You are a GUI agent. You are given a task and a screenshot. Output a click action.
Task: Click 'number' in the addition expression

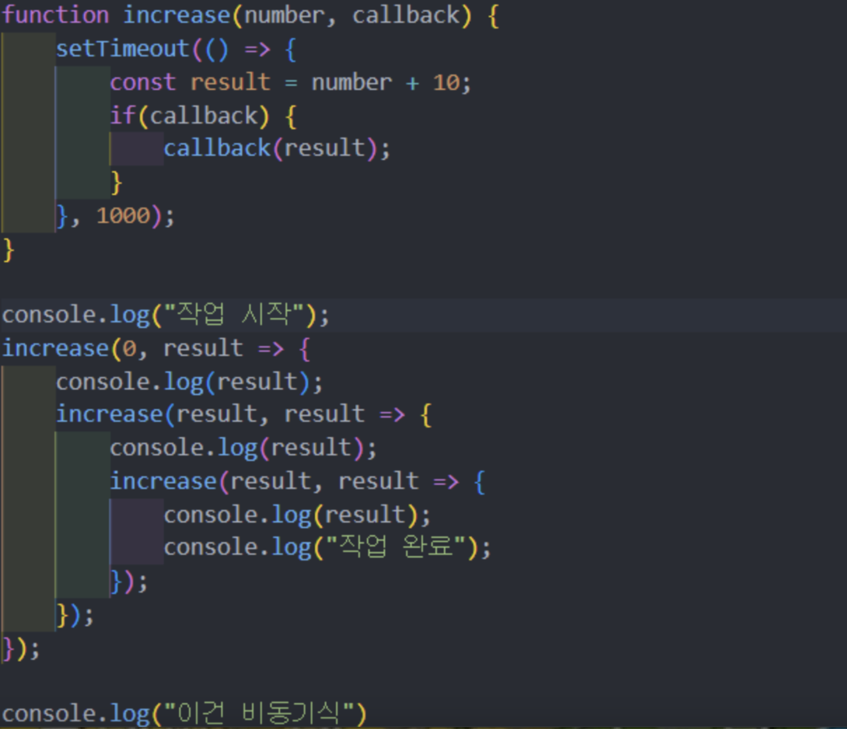(x=352, y=82)
